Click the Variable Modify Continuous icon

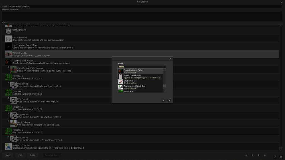tap(13, 69)
